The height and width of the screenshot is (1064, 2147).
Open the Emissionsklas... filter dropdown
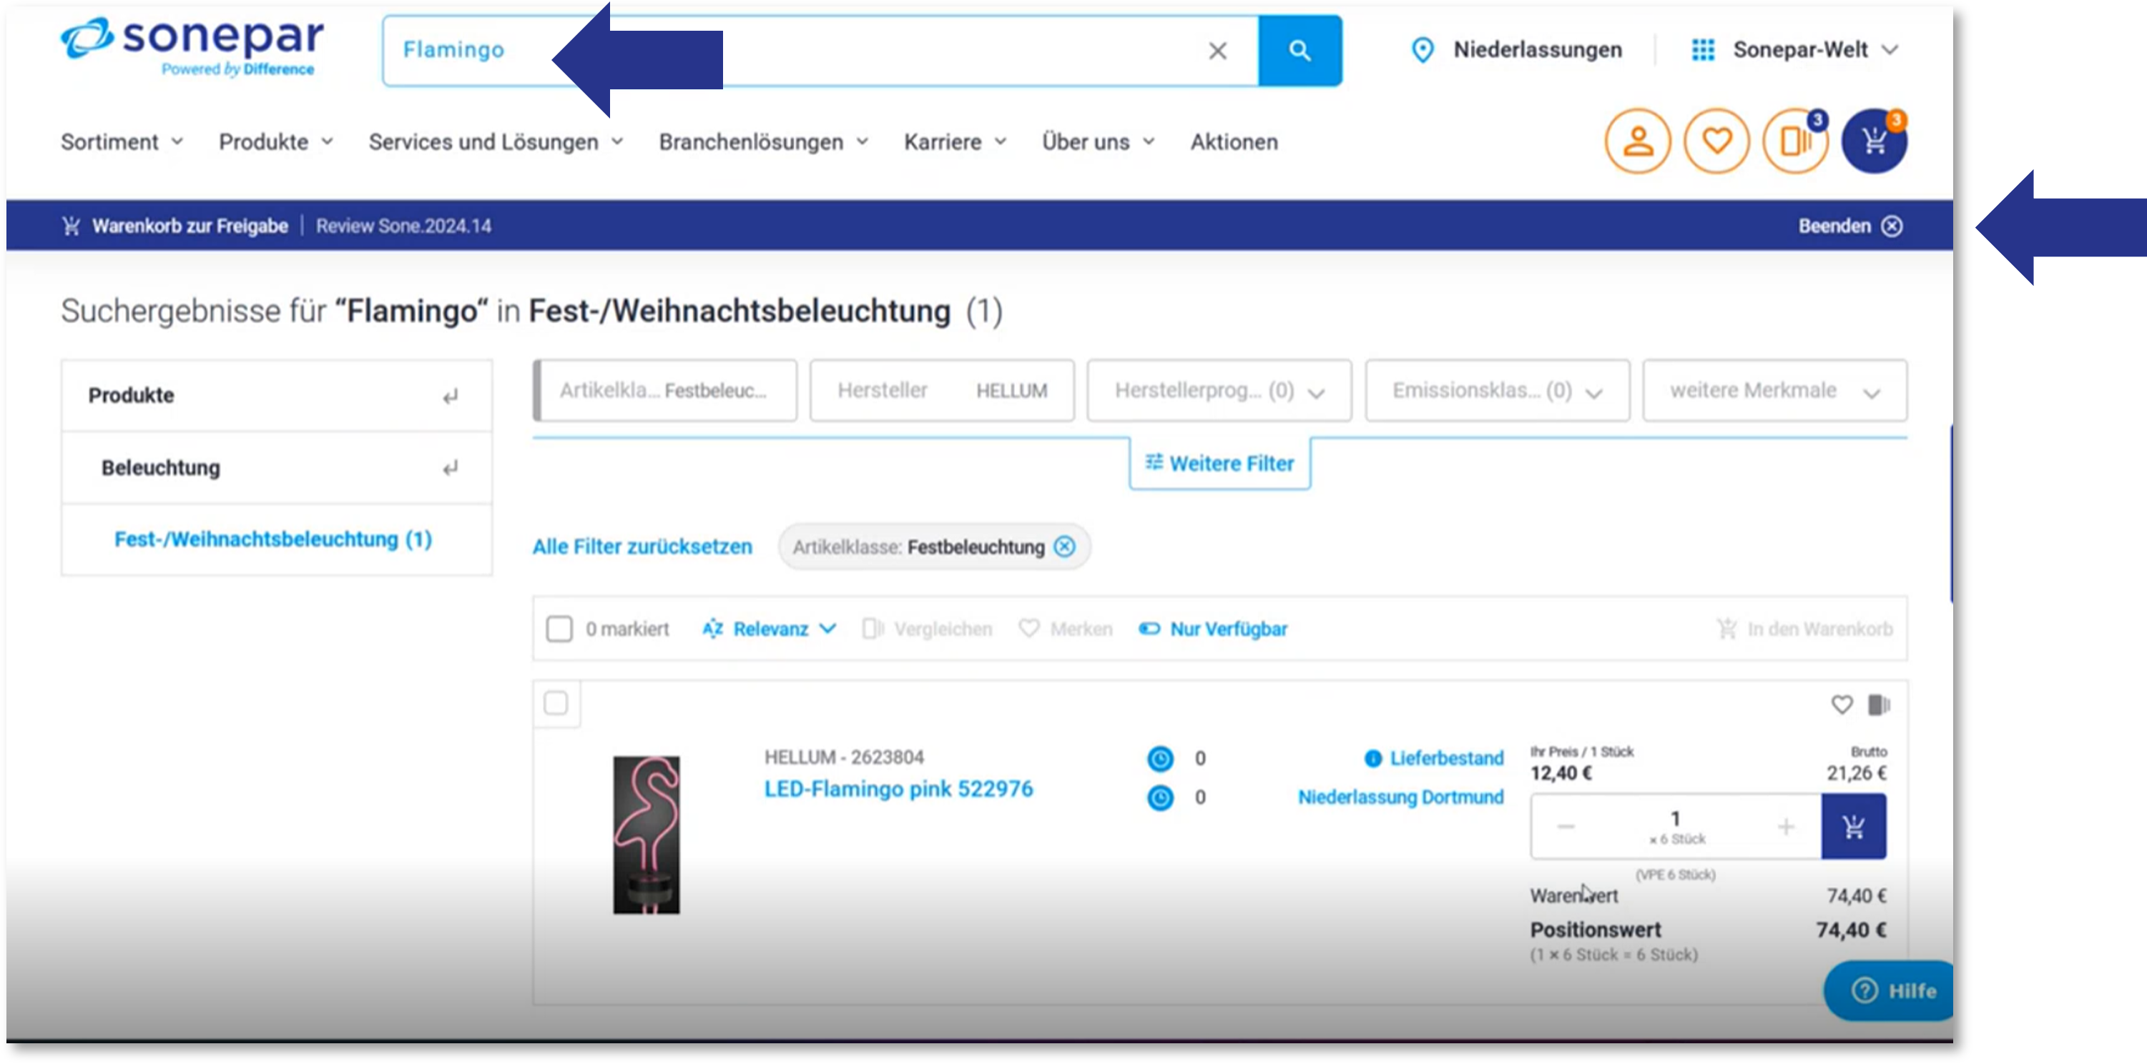tap(1496, 390)
